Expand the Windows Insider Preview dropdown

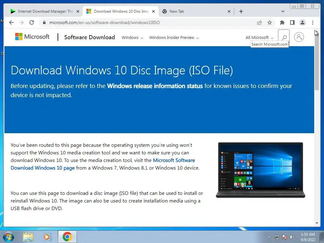pyautogui.click(x=174, y=38)
